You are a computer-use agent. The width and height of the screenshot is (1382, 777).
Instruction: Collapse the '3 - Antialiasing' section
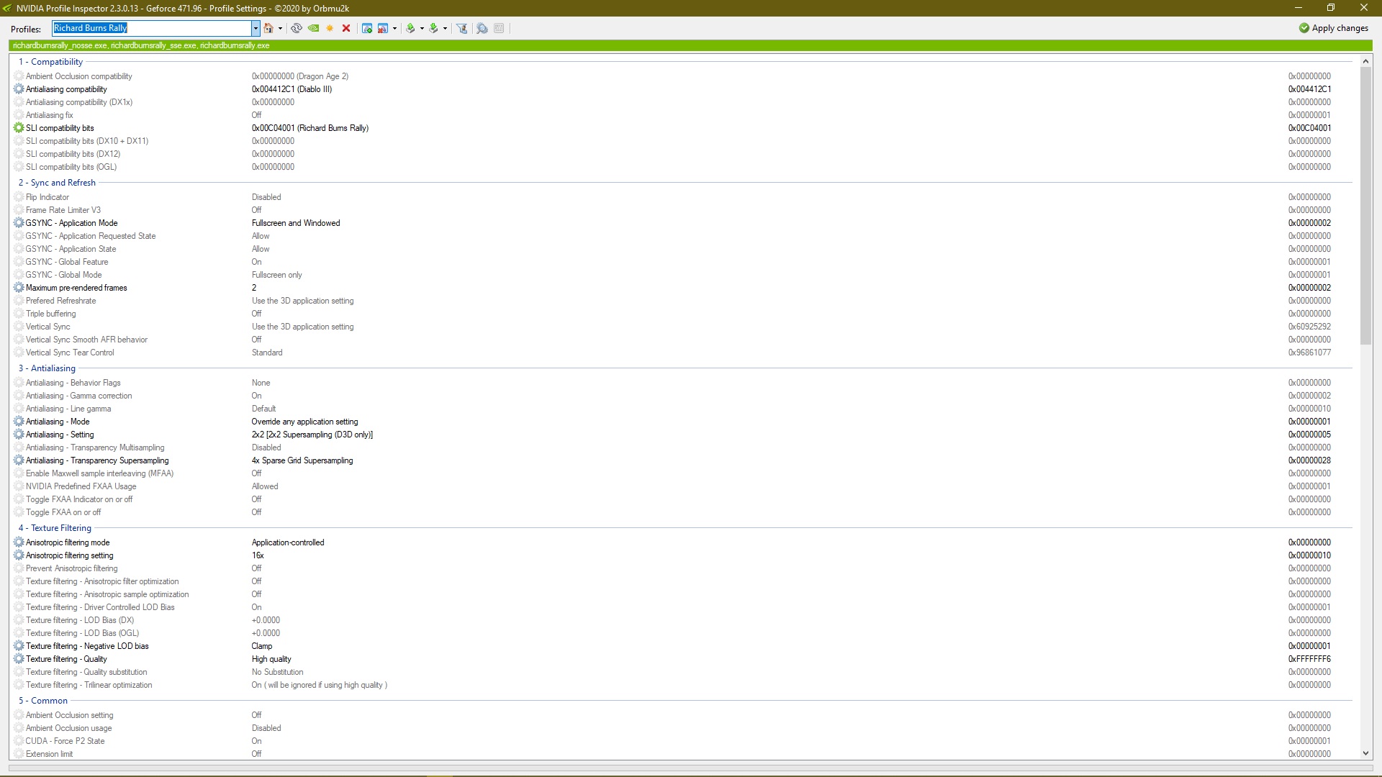[x=47, y=368]
